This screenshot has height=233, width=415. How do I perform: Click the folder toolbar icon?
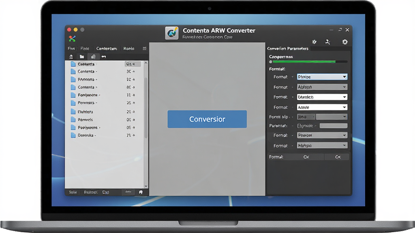[x=82, y=57]
